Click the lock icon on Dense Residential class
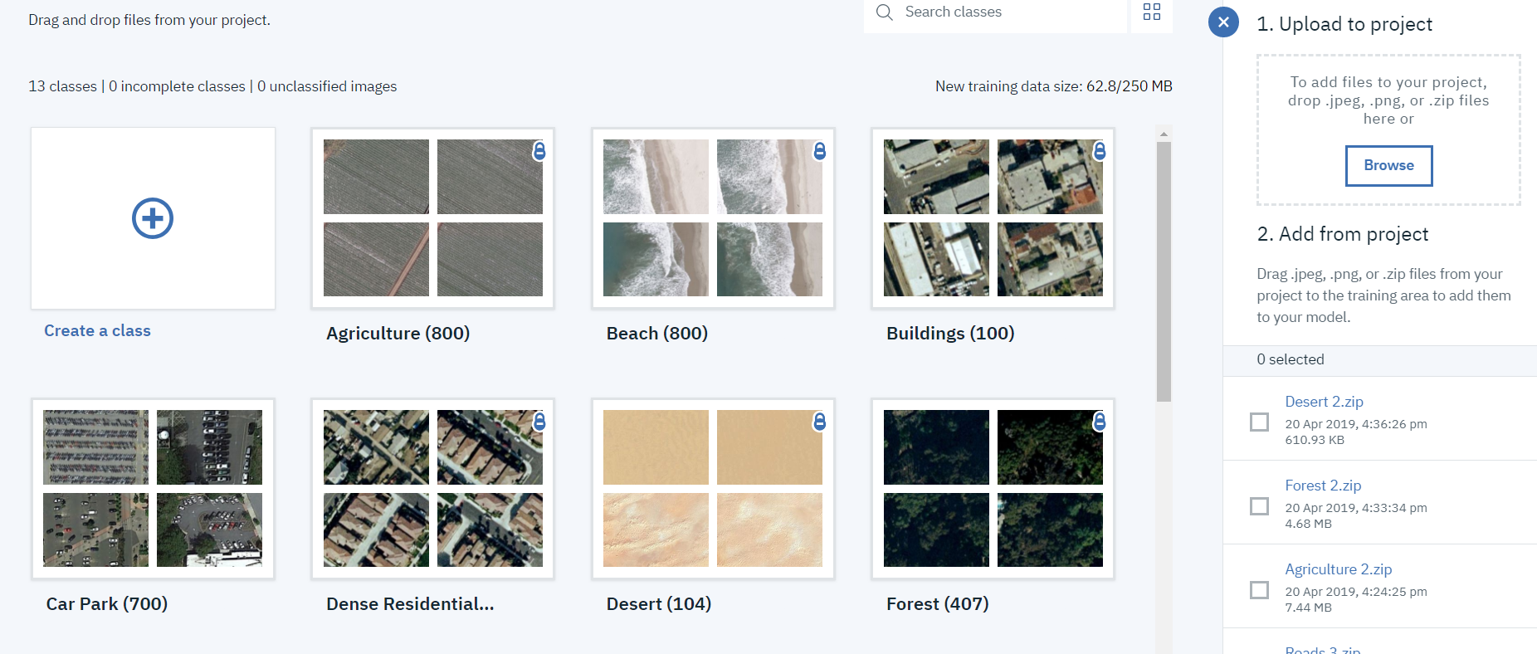1537x654 pixels. tap(539, 422)
